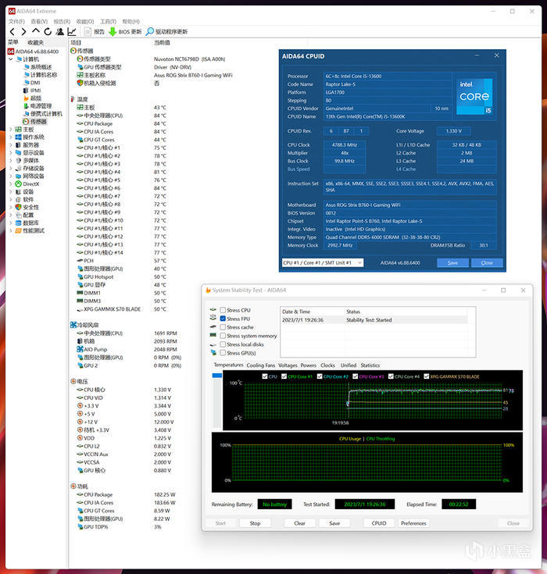Open favorites with the user icon in toolbar
The height and width of the screenshot is (574, 547).
click(59, 32)
